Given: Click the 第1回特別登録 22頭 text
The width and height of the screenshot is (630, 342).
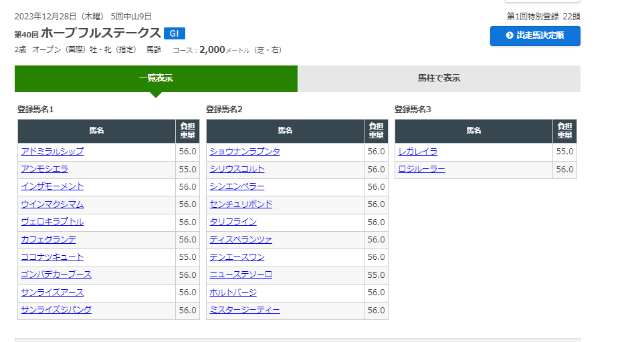Looking at the screenshot, I should [543, 17].
